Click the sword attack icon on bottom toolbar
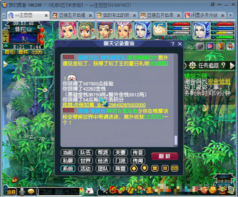Viewport: 238px width, 197px height. click(x=103, y=190)
